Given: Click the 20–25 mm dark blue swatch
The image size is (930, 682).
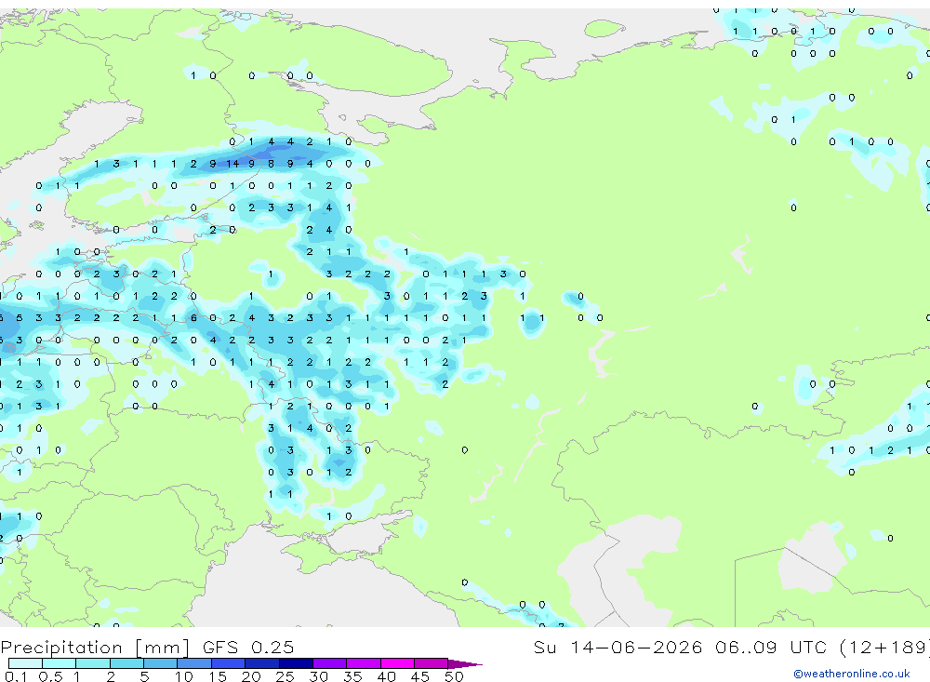Looking at the screenshot, I should pos(262,663).
